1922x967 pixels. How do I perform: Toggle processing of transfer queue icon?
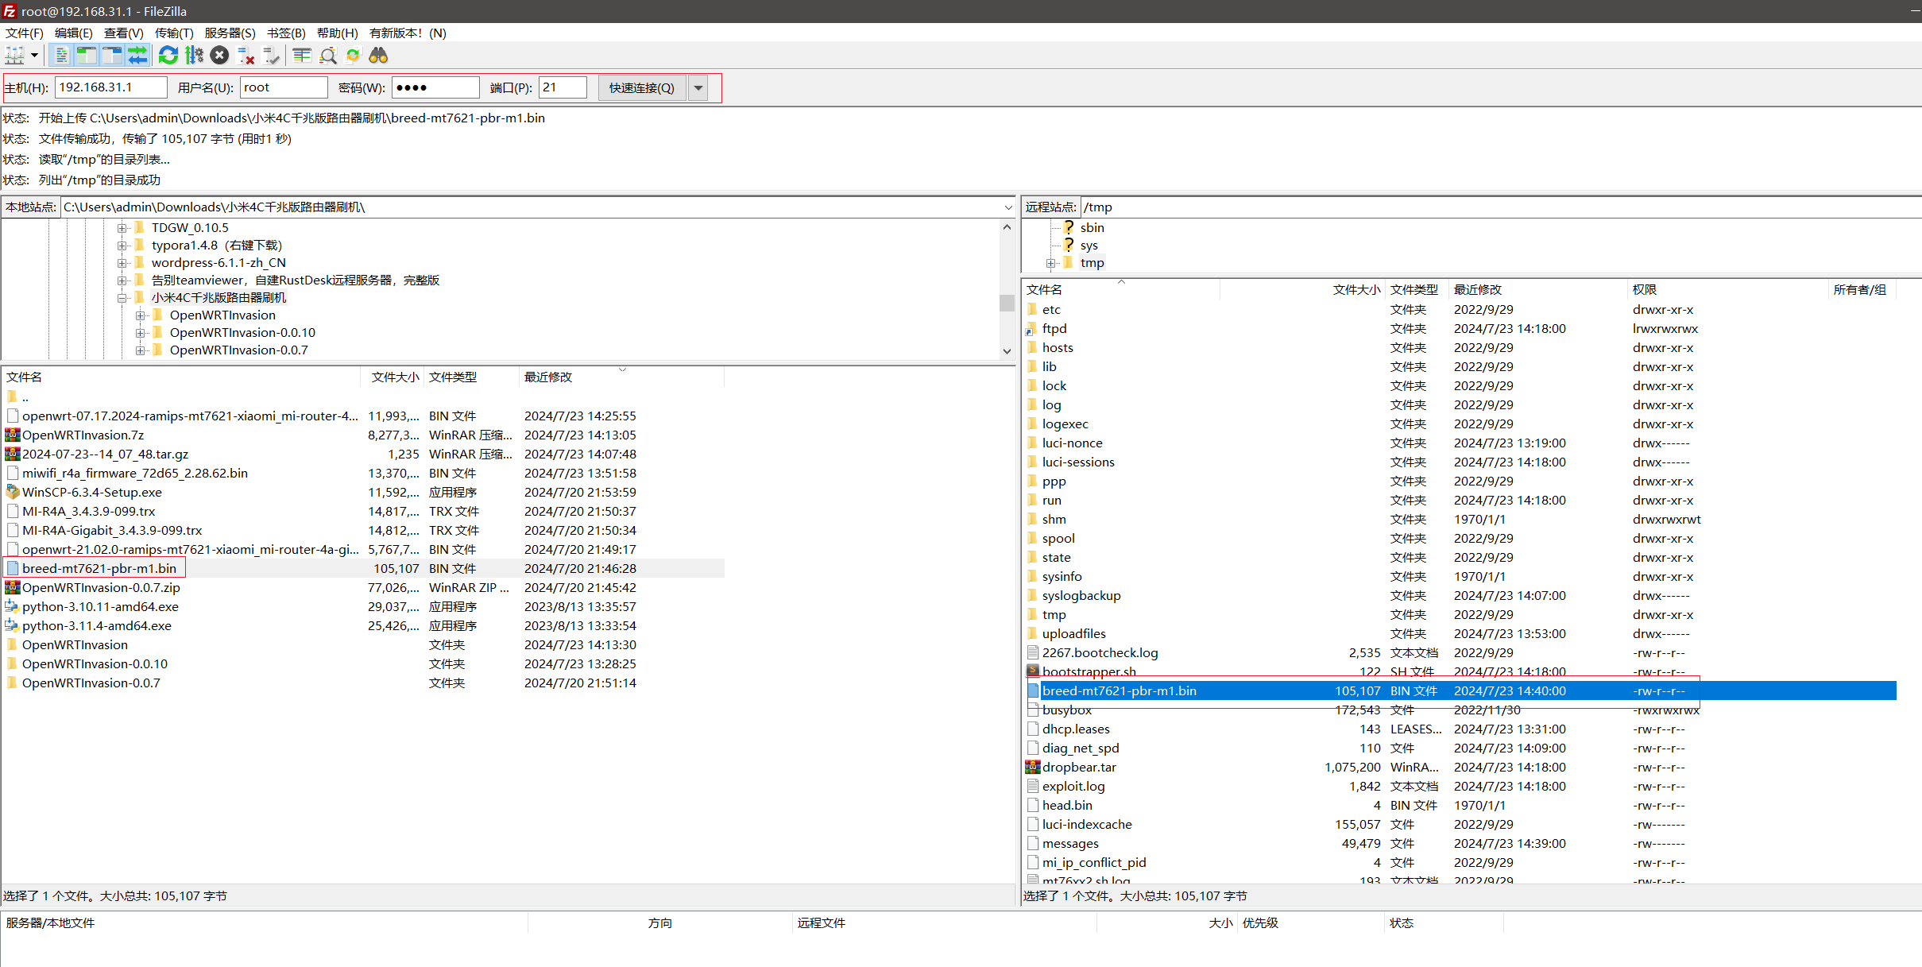[x=194, y=55]
